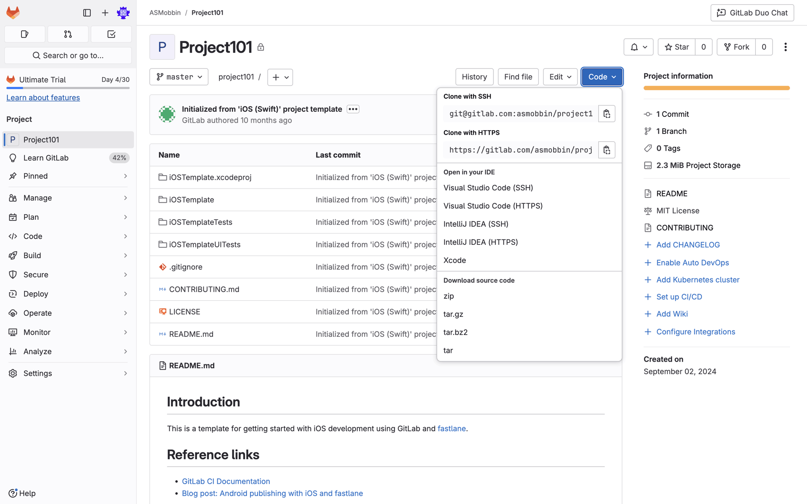
Task: Open the iOSTemplate.xcodeproj folder
Action: tap(210, 177)
